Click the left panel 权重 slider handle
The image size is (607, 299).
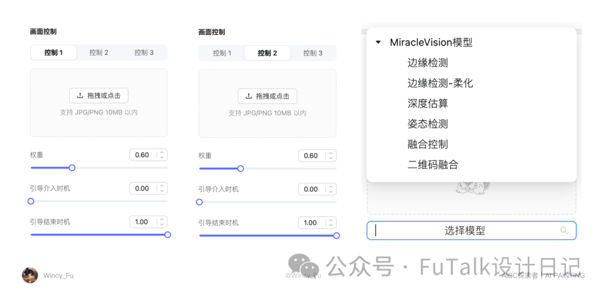point(71,168)
